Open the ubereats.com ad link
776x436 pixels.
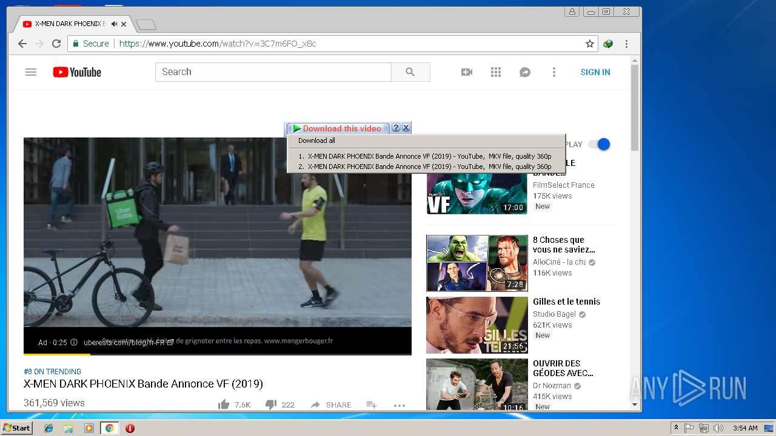click(x=129, y=342)
